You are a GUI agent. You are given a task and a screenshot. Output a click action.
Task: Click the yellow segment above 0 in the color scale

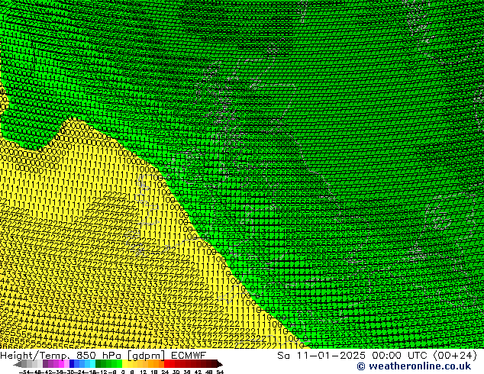point(124,363)
